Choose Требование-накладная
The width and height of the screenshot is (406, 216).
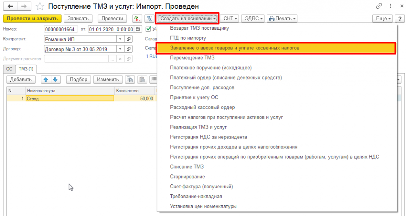pos(196,196)
